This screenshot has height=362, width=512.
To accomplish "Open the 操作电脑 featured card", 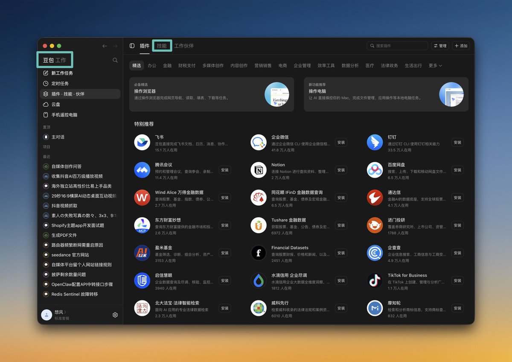I will pyautogui.click(x=386, y=94).
